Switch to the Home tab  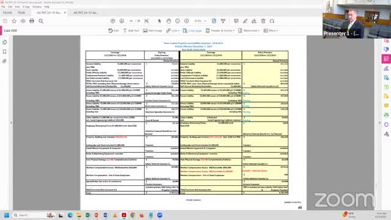7,12
